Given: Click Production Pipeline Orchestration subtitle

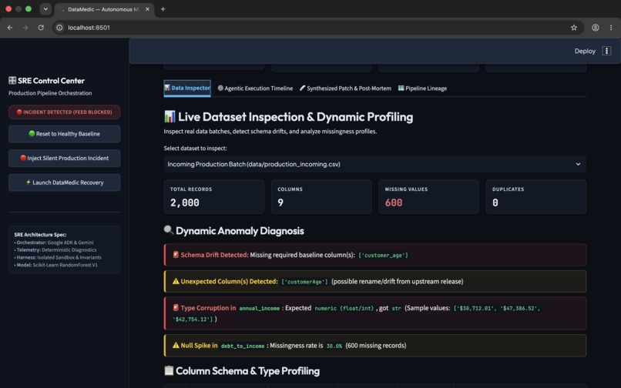Looking at the screenshot, I should coord(50,93).
